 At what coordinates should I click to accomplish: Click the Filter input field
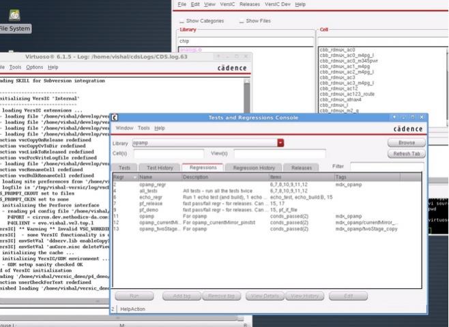pyautogui.click(x=387, y=166)
